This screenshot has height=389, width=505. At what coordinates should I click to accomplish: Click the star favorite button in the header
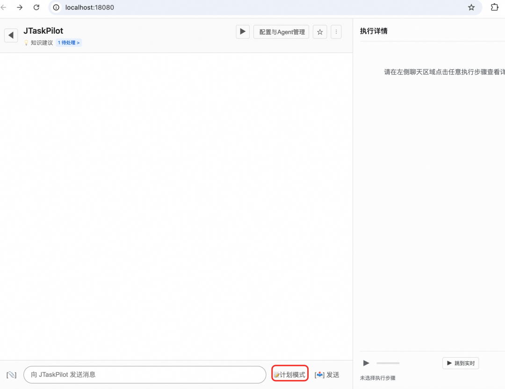tap(320, 32)
